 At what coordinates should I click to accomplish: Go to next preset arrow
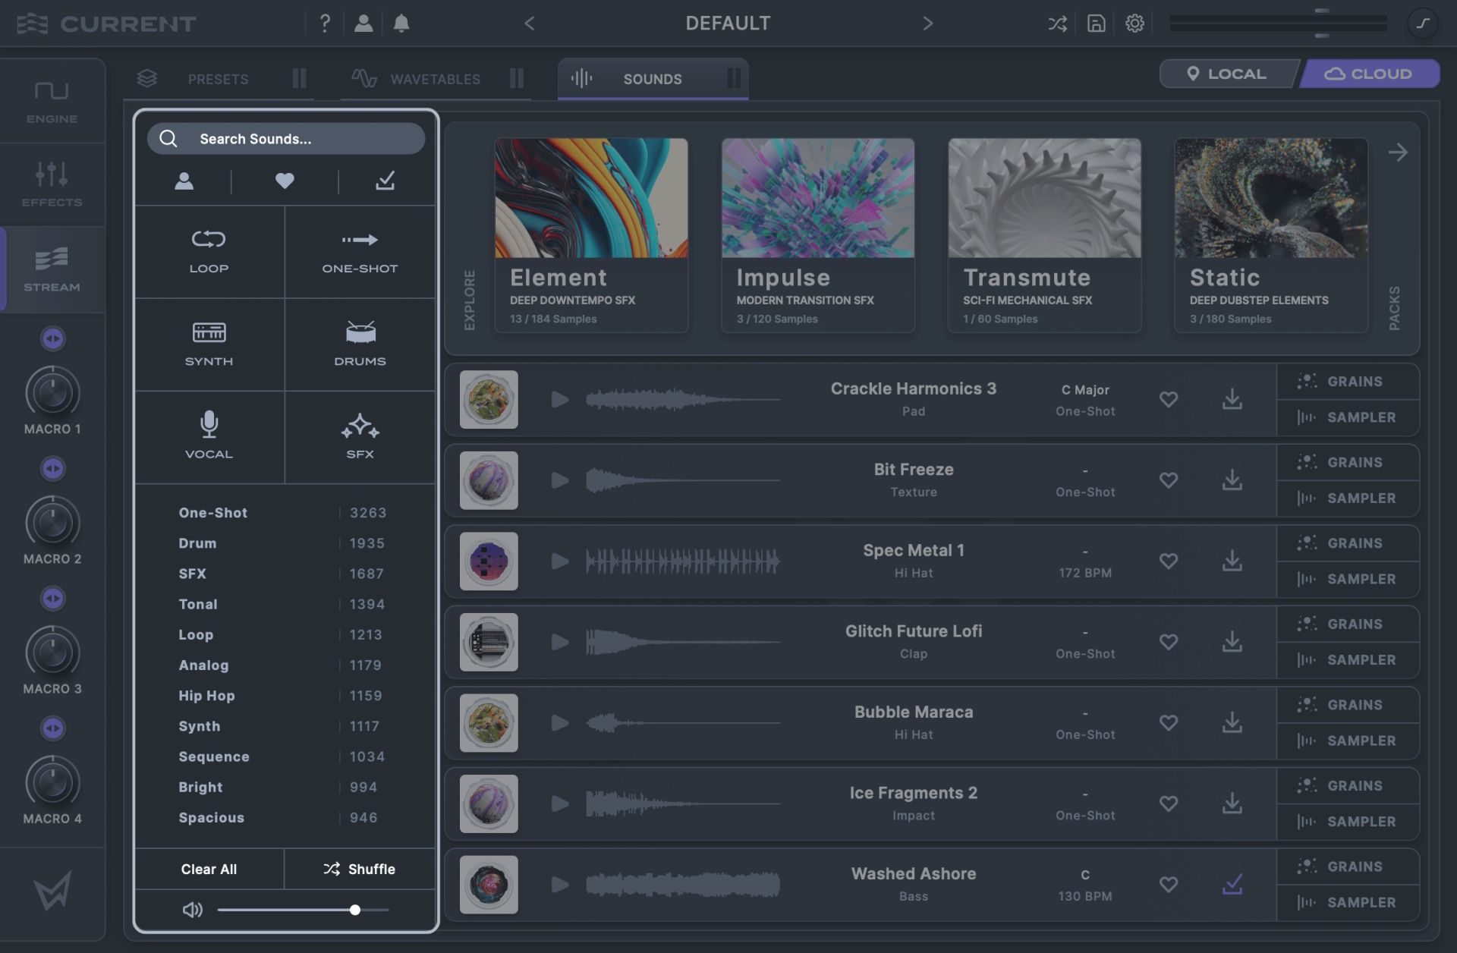coord(927,24)
